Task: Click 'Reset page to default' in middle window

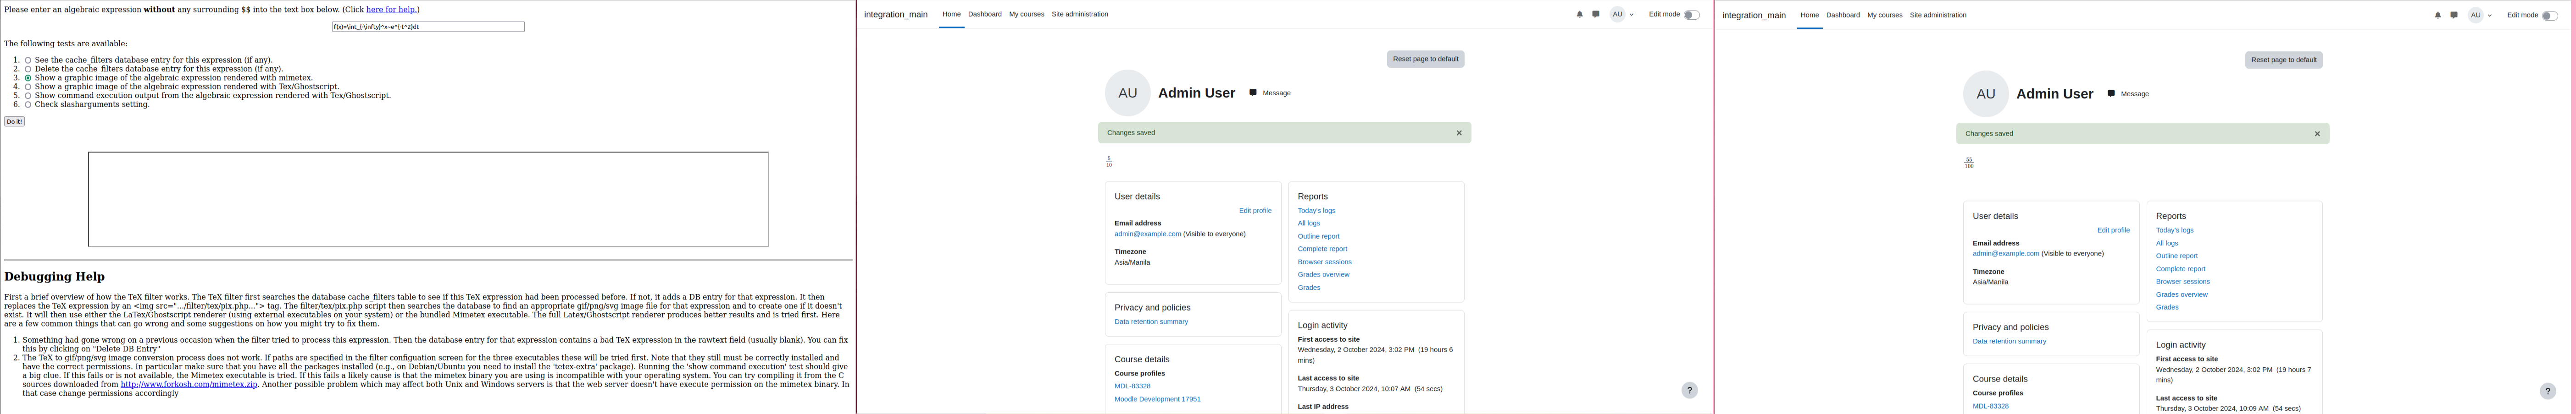Action: click(1425, 59)
